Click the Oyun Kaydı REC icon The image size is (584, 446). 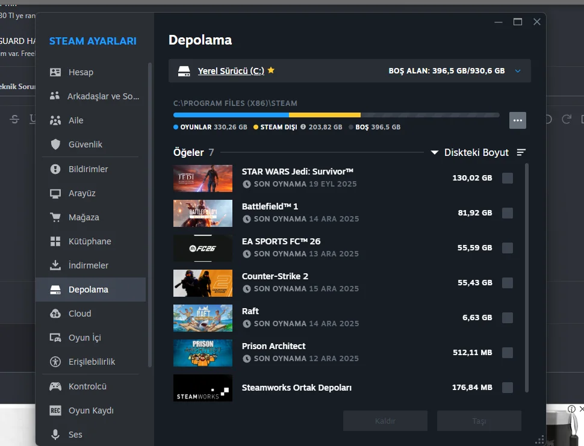[x=55, y=410]
